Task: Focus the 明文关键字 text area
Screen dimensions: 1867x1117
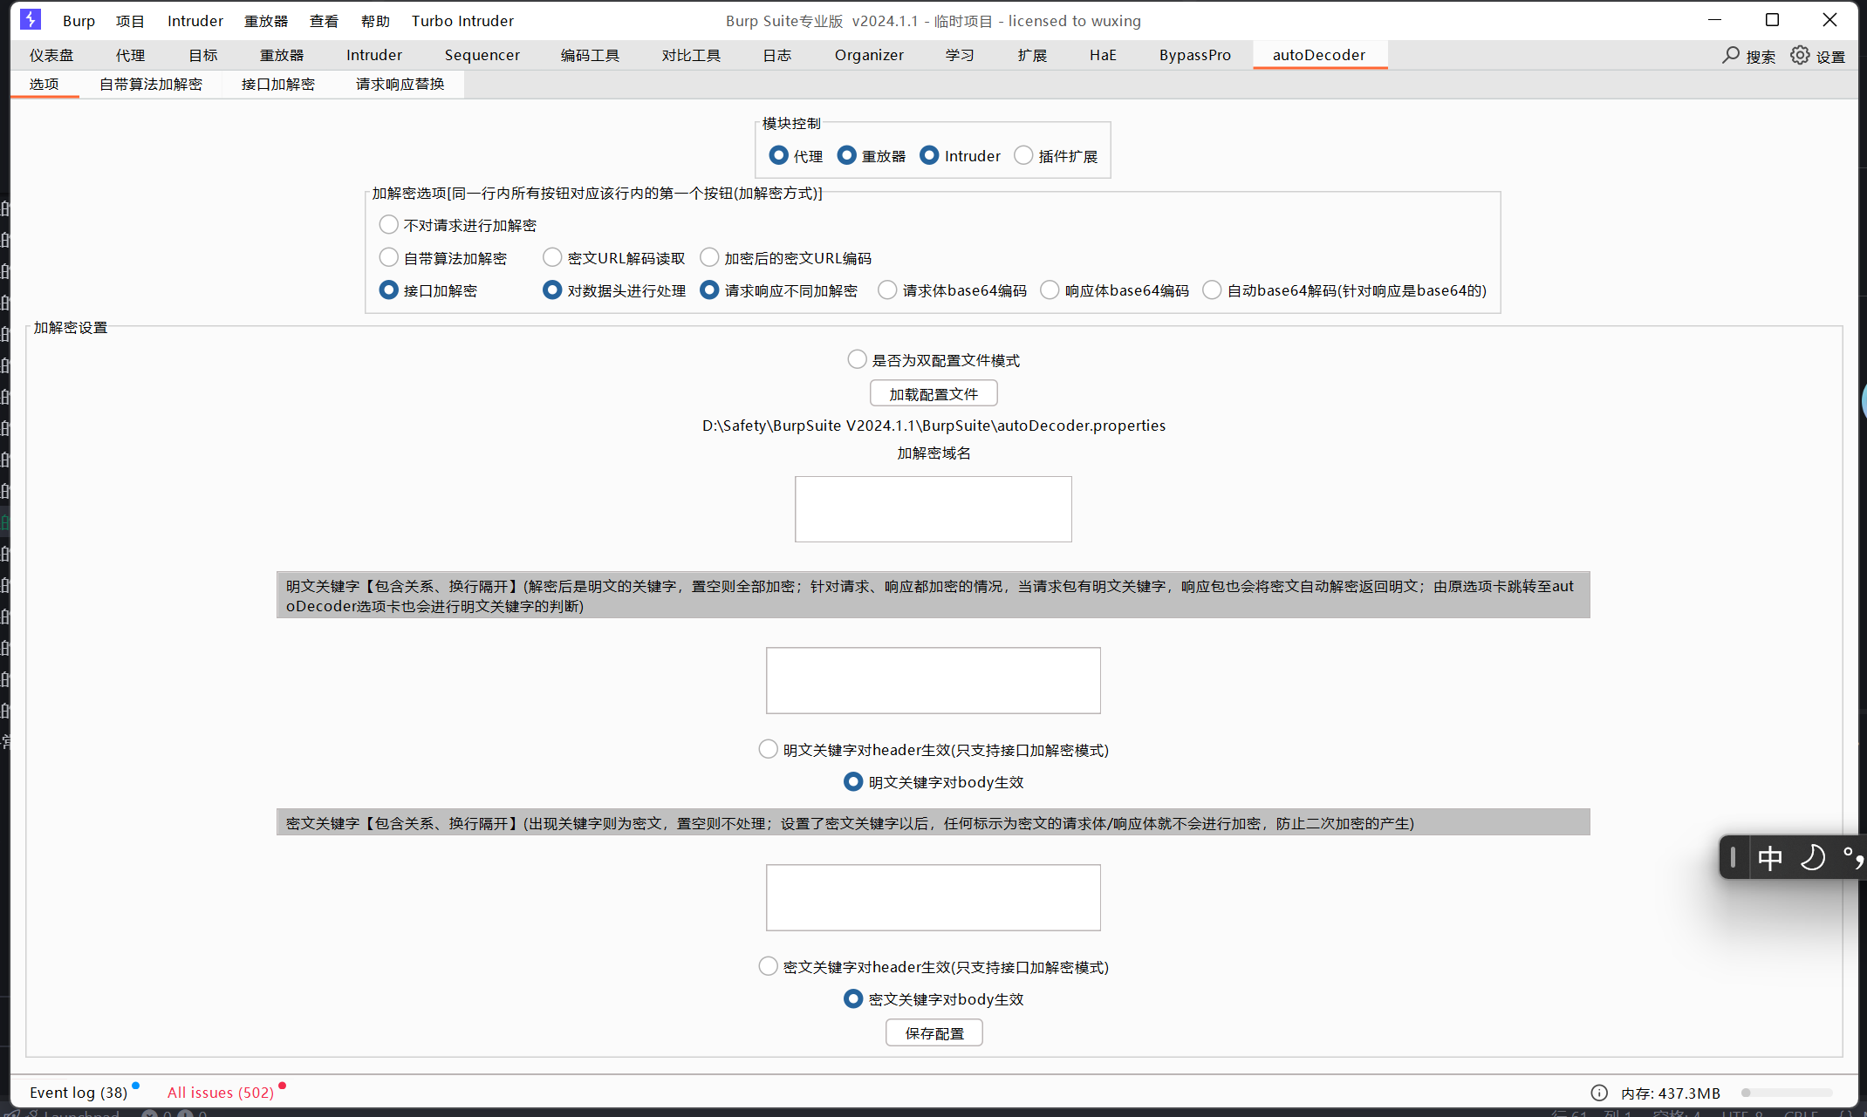Action: (933, 680)
